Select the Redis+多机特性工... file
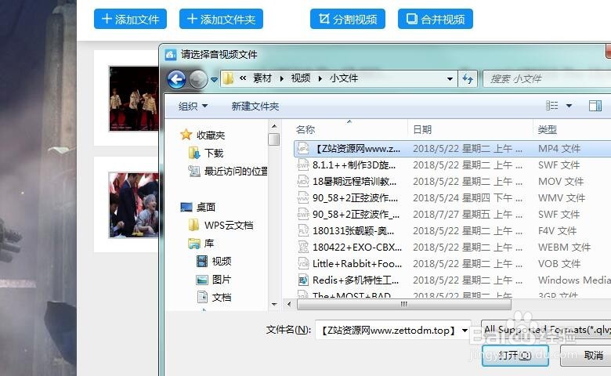This screenshot has width=611, height=376. pos(452,280)
